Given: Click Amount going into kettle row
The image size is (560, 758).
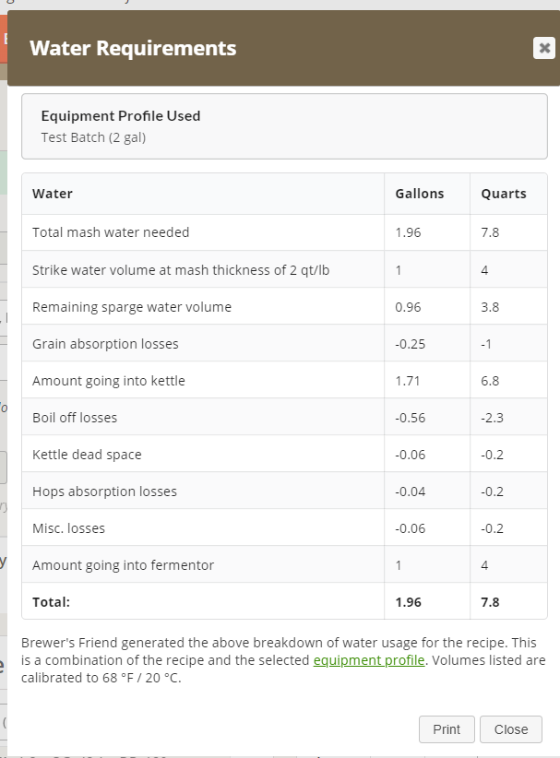Looking at the screenshot, I should 284,380.
